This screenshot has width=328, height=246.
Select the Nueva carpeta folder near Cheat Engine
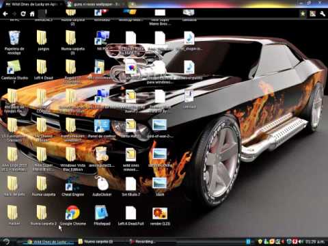43,187
